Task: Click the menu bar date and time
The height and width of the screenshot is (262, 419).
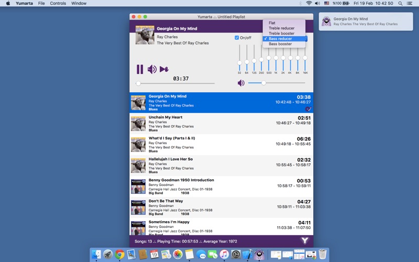Action: coord(373,4)
